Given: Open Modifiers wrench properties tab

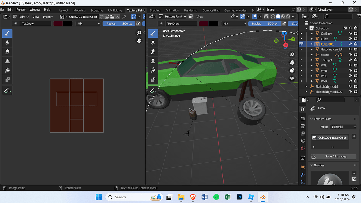Looking at the screenshot, I should 302,175.
